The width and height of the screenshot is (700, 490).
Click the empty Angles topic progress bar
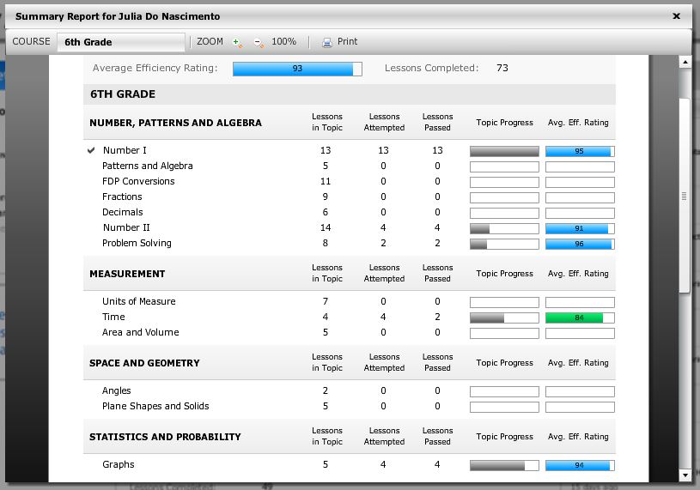504,391
